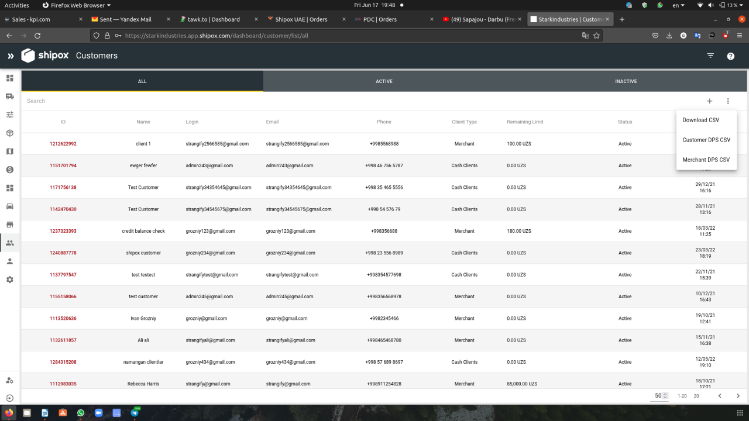
Task: Open customer ID 1113520636
Action: [x=63, y=319]
